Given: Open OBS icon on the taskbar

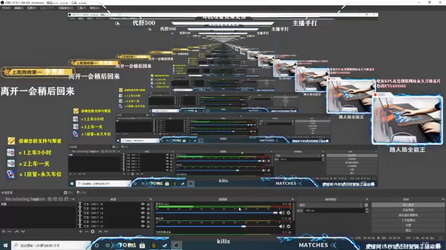Looking at the screenshot, I should click(176, 246).
